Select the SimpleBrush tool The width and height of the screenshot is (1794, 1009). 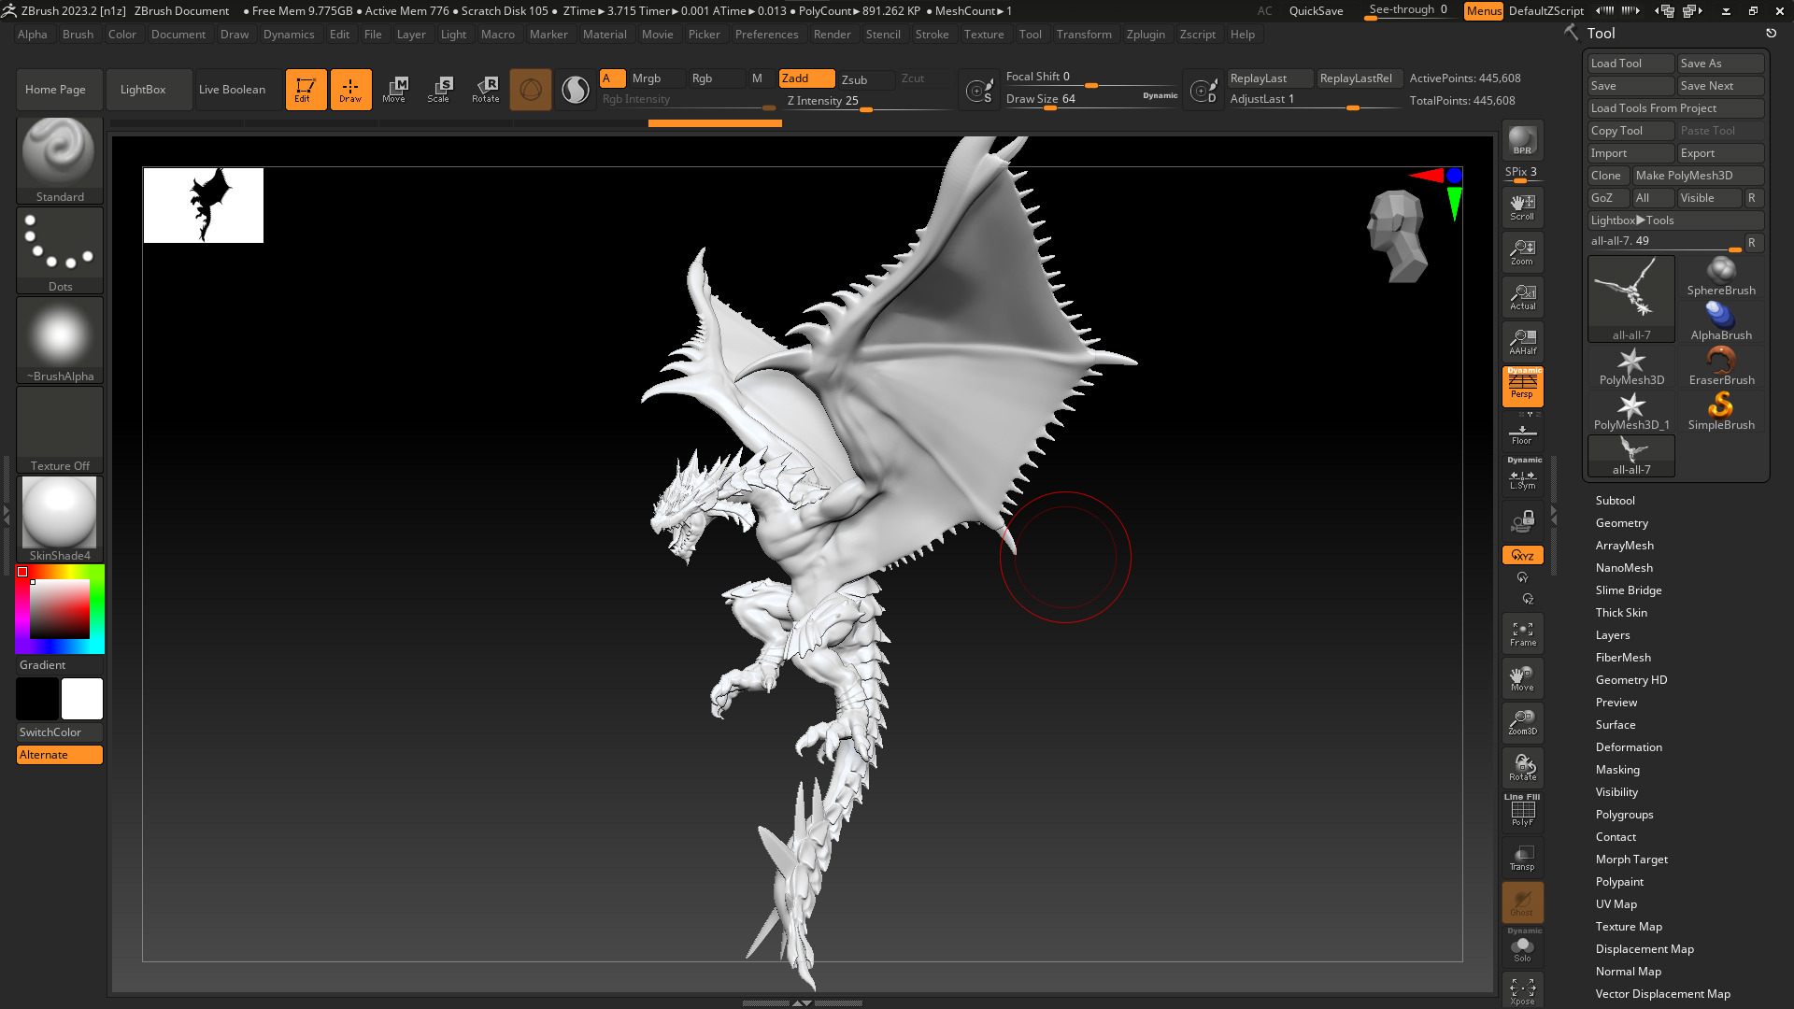[1721, 411]
